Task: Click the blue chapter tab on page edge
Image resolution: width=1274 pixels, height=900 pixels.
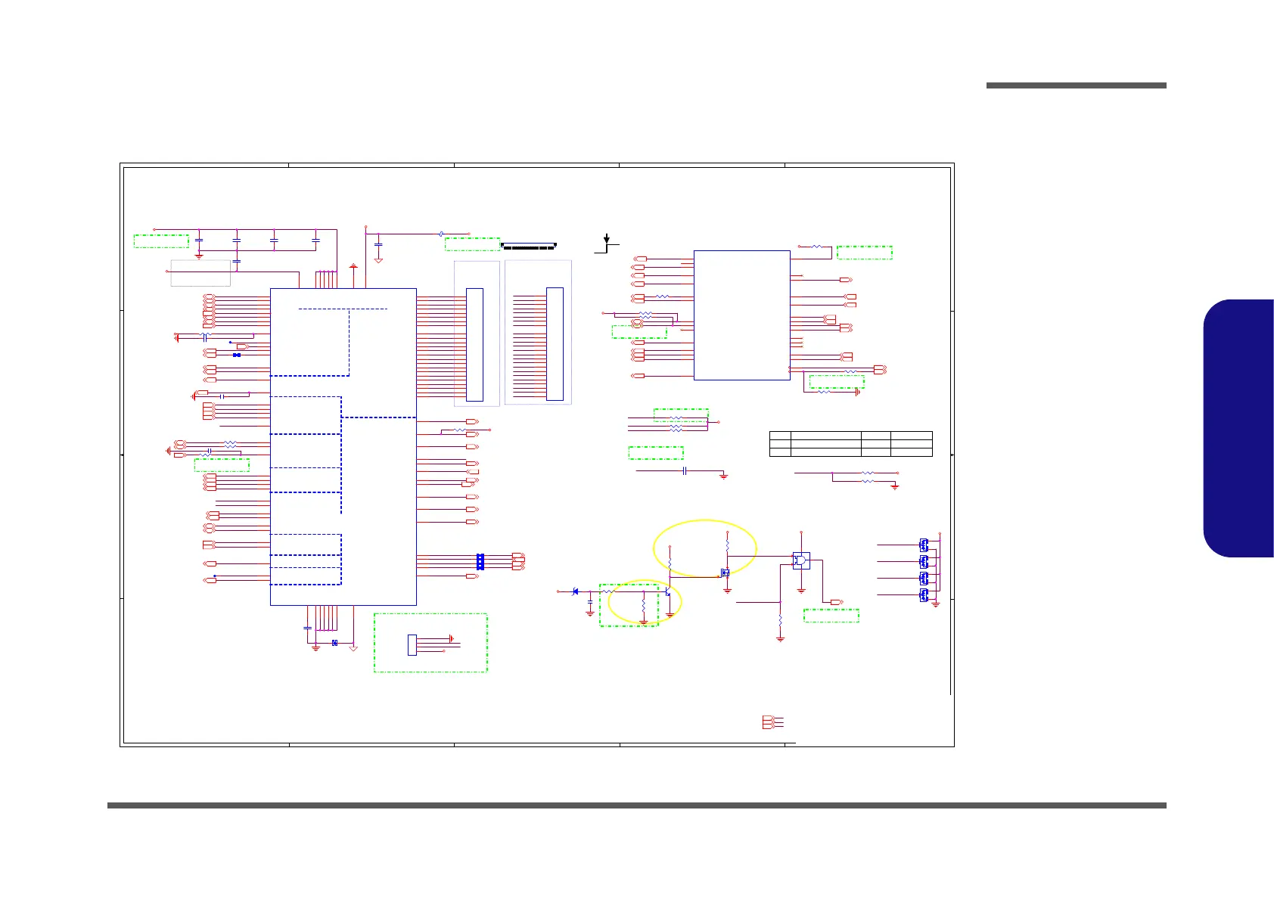Action: pyautogui.click(x=1238, y=428)
